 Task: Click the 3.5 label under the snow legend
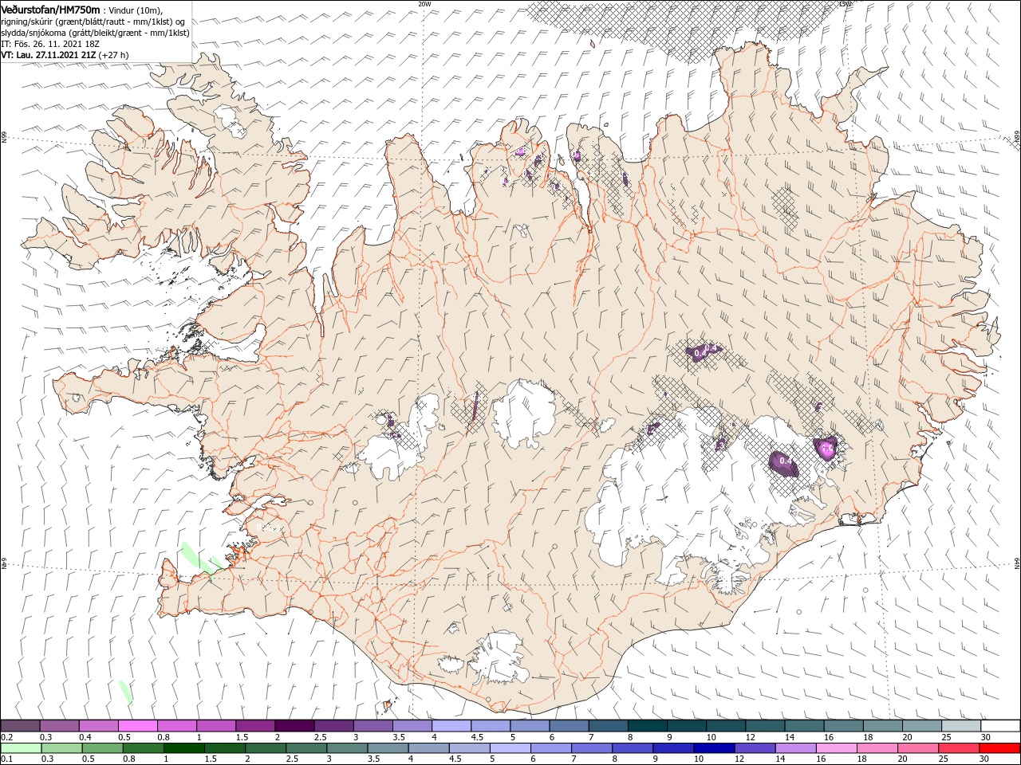tap(397, 737)
